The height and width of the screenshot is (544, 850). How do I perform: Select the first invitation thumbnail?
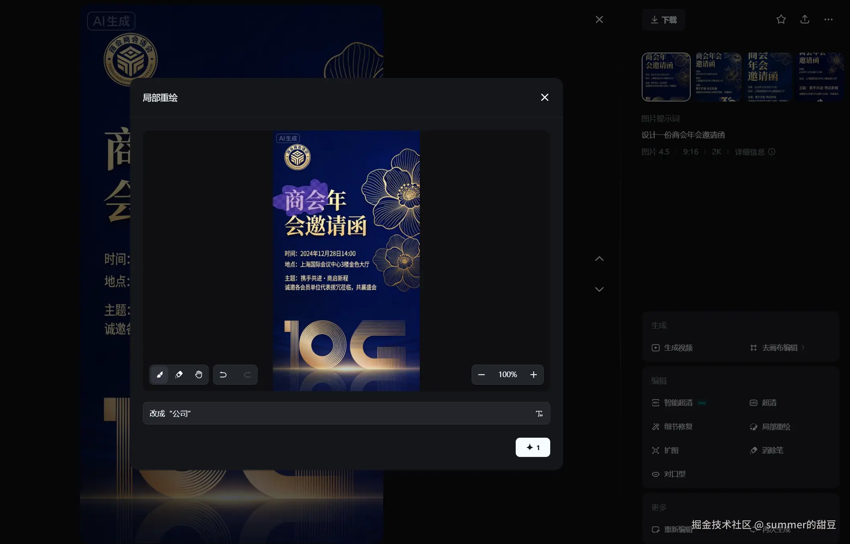point(666,77)
